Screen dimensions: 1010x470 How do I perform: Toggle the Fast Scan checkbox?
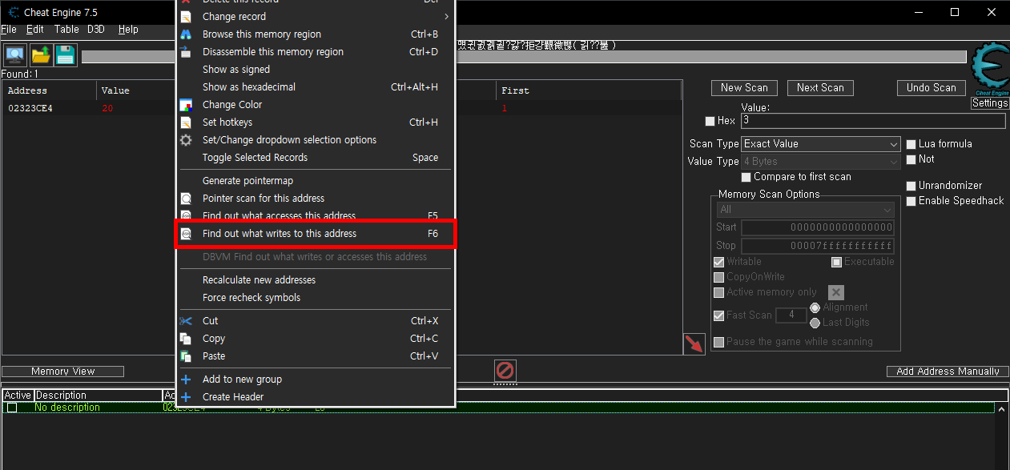[x=718, y=315]
